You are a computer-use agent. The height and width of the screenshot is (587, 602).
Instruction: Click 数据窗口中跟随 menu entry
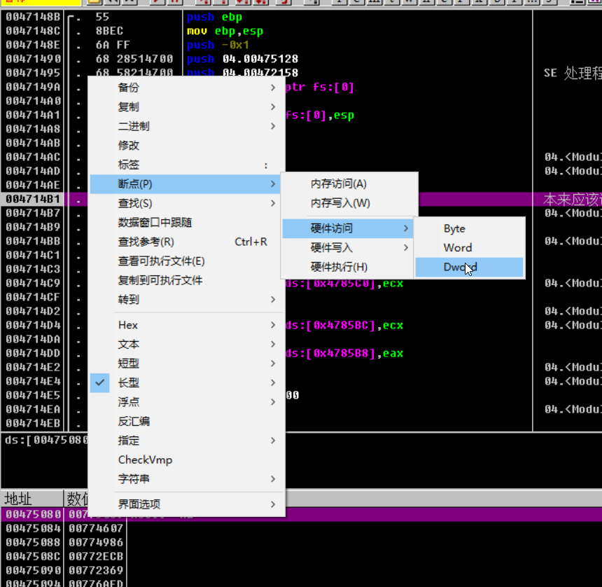coord(188,223)
